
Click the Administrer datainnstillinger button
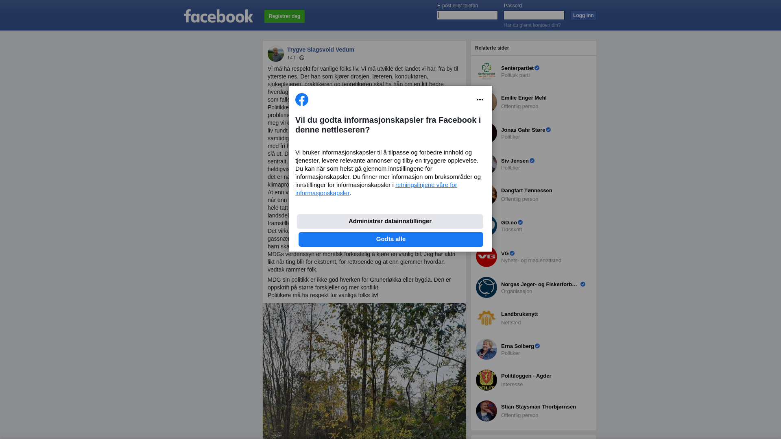(x=390, y=222)
